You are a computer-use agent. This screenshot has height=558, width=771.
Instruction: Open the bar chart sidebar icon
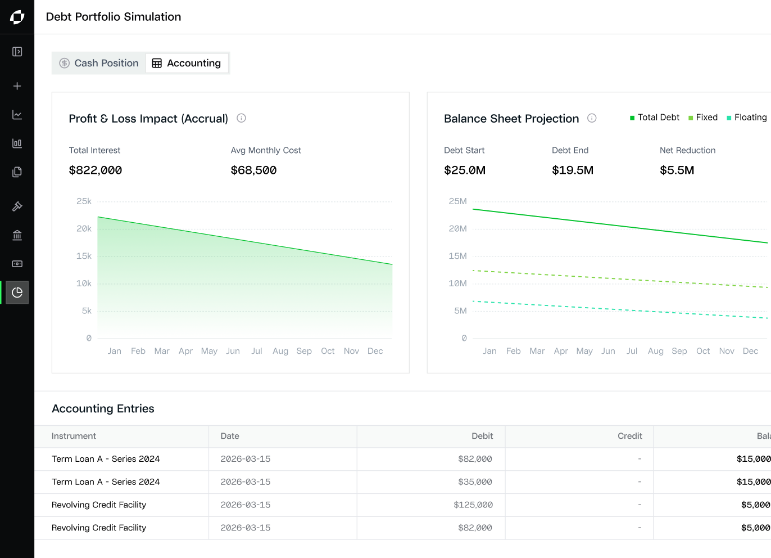[17, 143]
